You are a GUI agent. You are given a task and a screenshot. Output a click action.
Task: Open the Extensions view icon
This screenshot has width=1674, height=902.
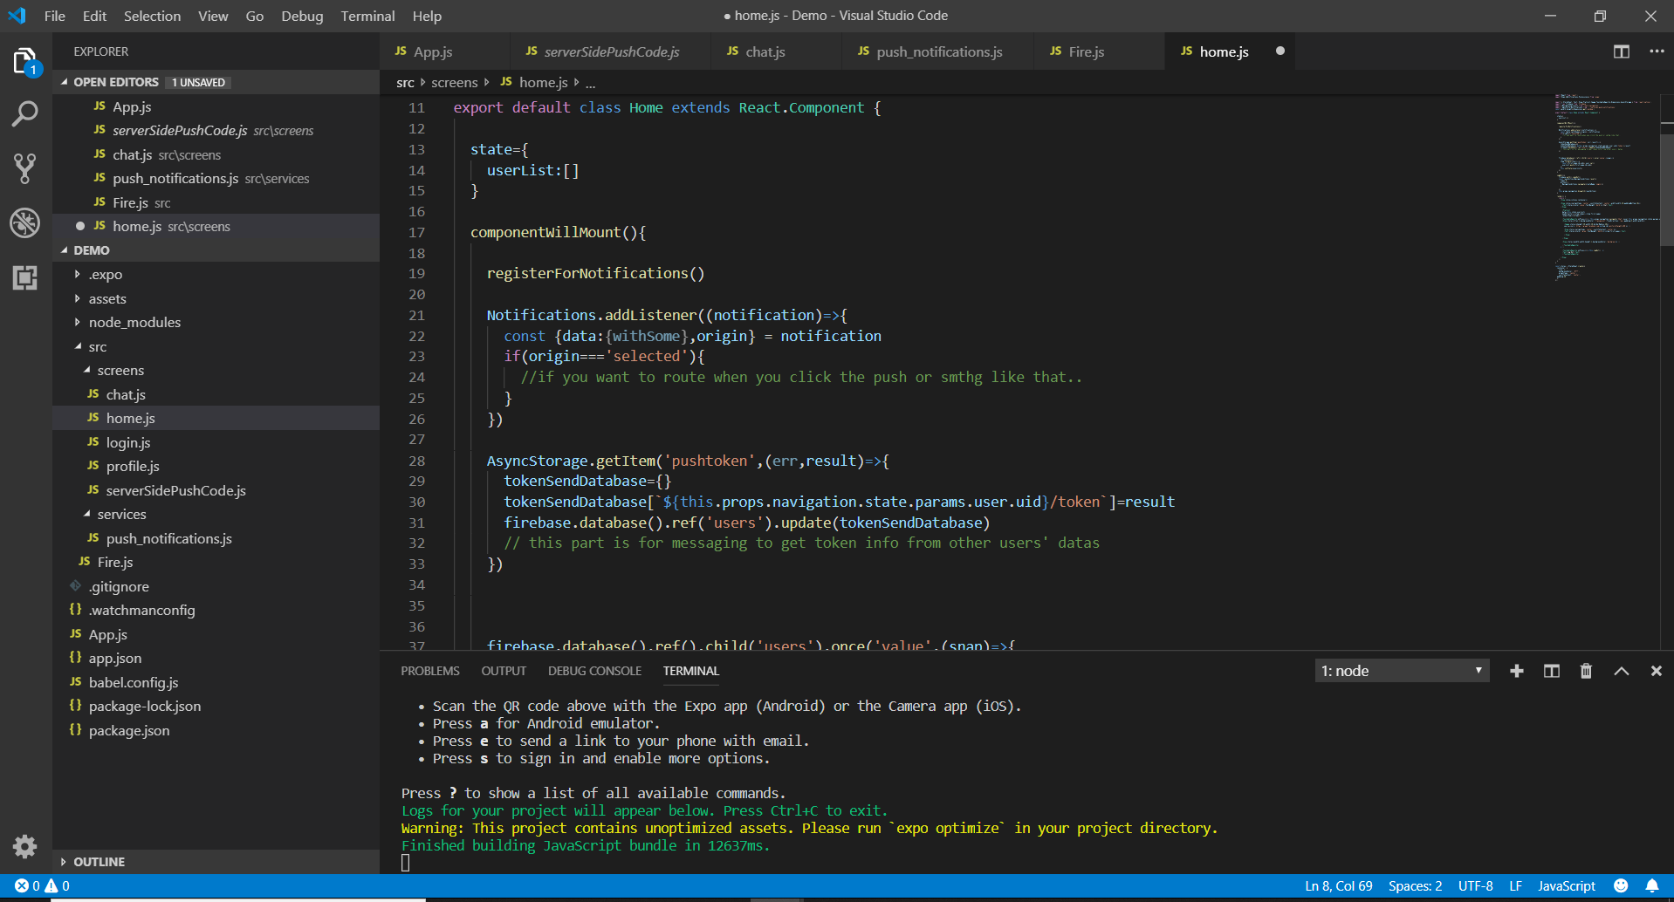pyautogui.click(x=24, y=278)
